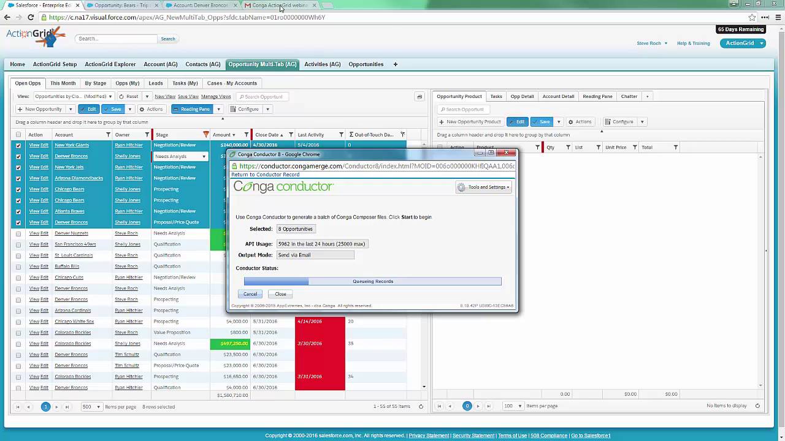785x441 pixels.
Task: Open the Tools and Settings menu
Action: (x=484, y=187)
